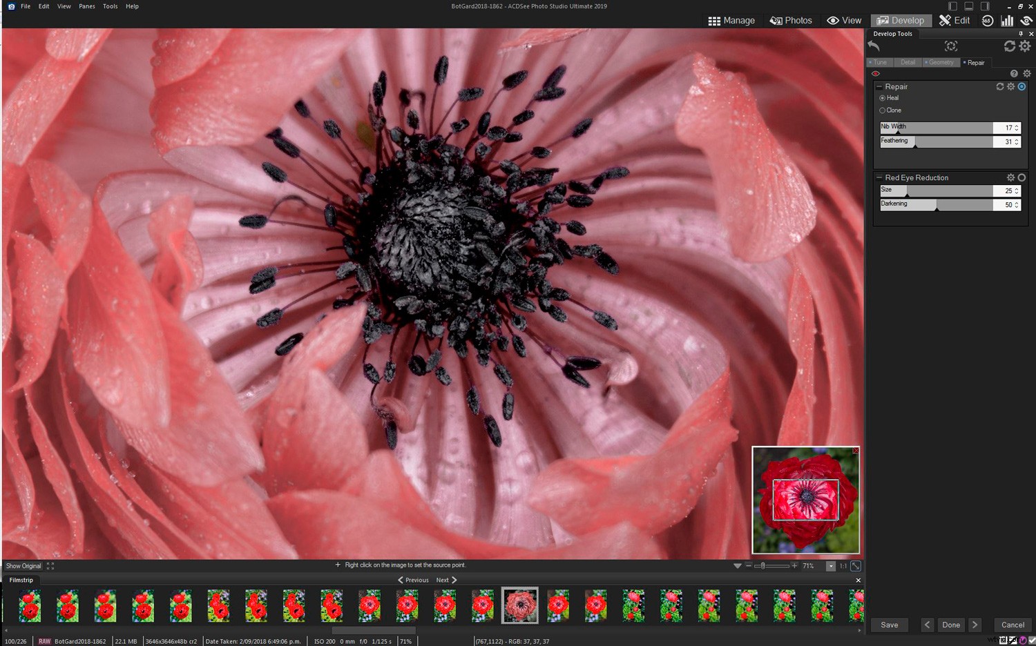
Task: Open the zoom percentage dropdown
Action: tap(829, 565)
